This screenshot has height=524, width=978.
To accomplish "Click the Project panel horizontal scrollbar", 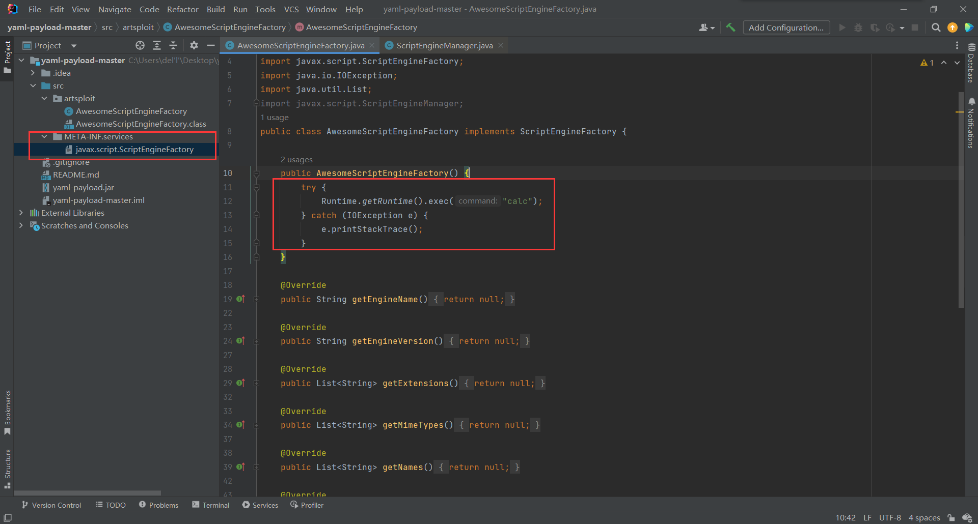I will (87, 493).
